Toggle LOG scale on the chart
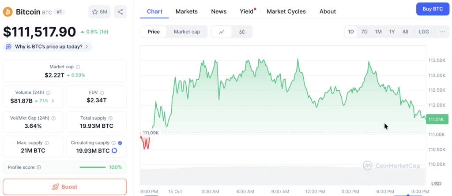 (x=424, y=32)
